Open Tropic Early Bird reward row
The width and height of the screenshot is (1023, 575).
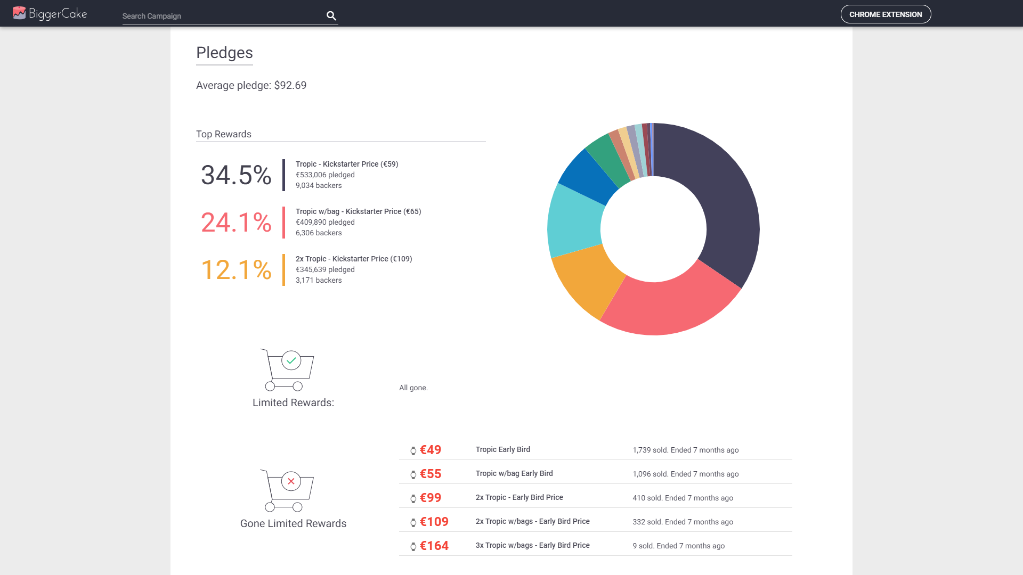[502, 449]
